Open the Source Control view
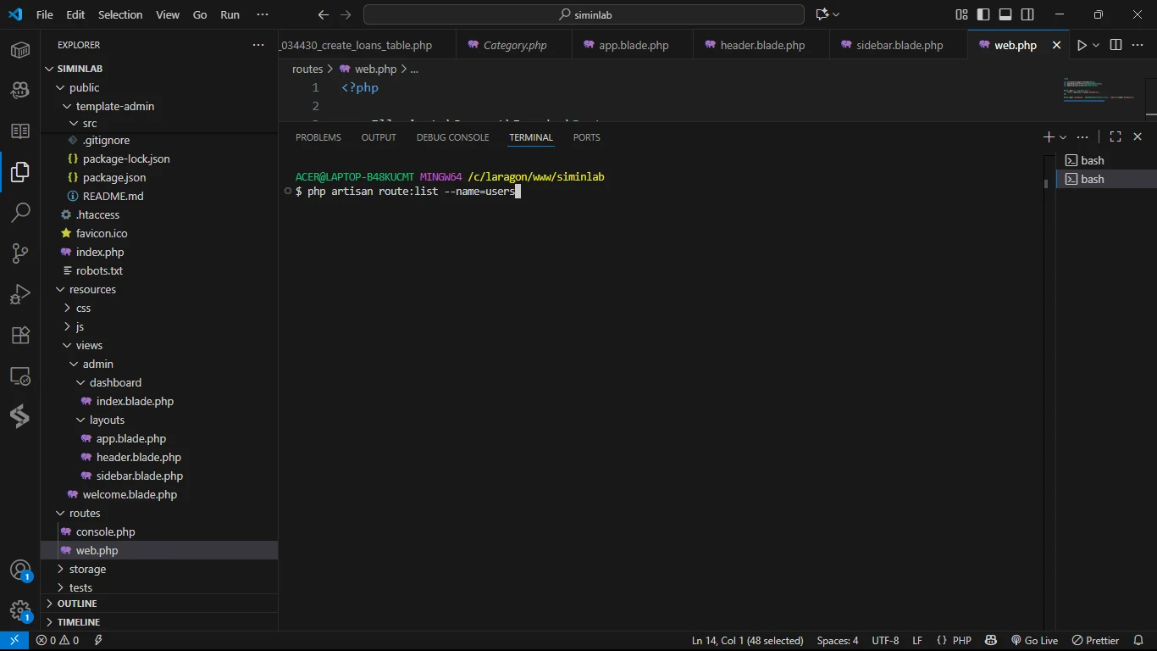The height and width of the screenshot is (651, 1157). 20,253
